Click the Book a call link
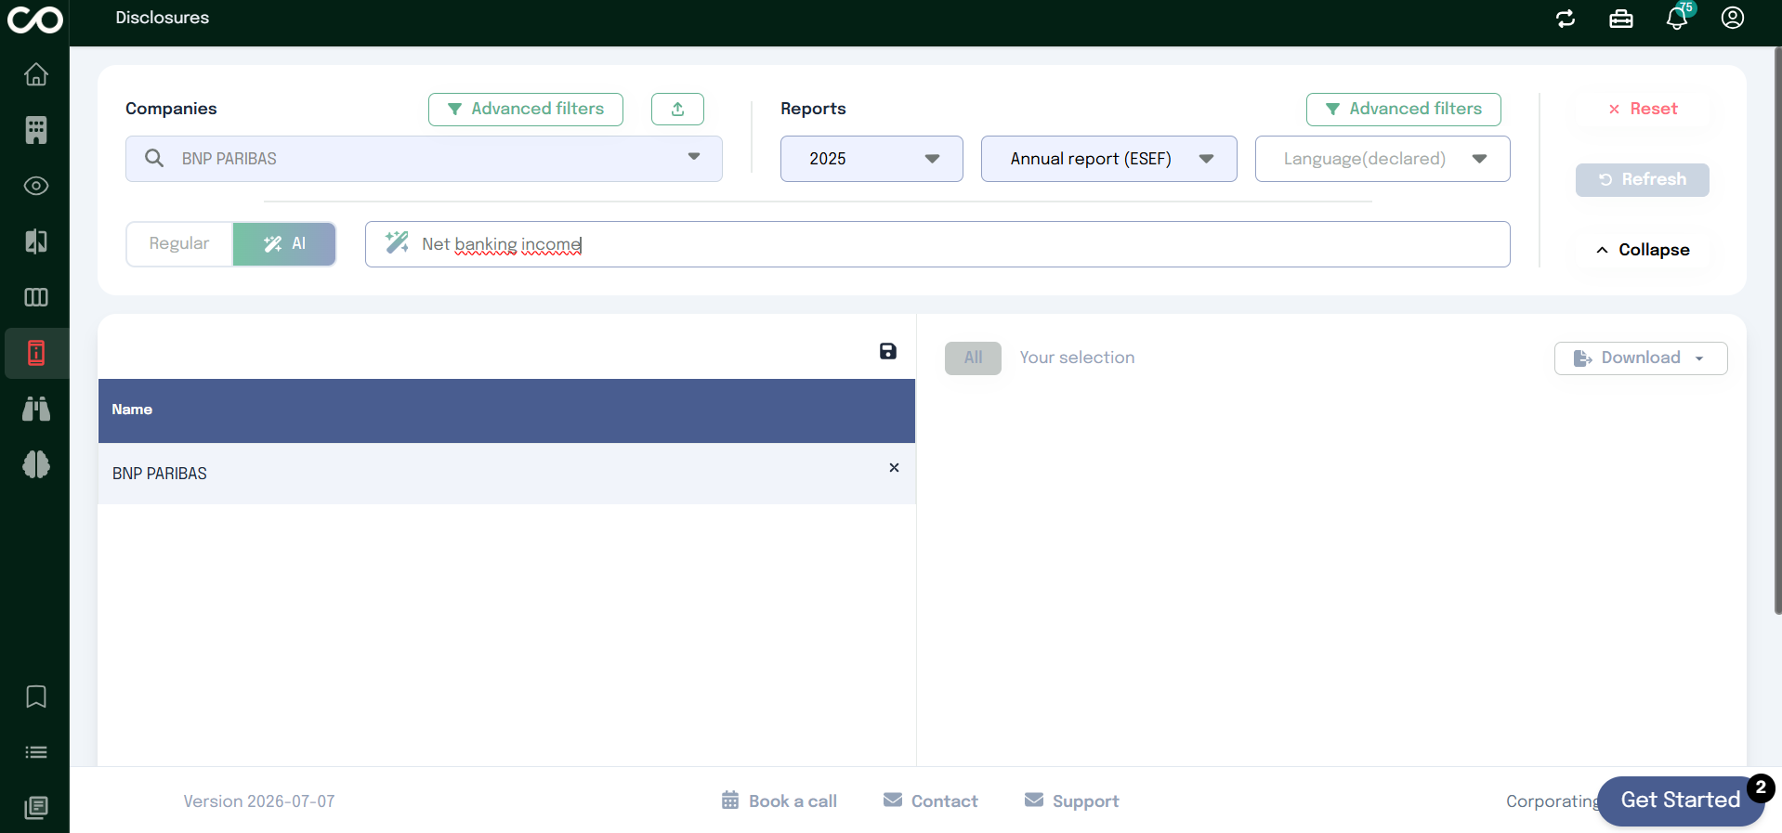 [x=780, y=800]
